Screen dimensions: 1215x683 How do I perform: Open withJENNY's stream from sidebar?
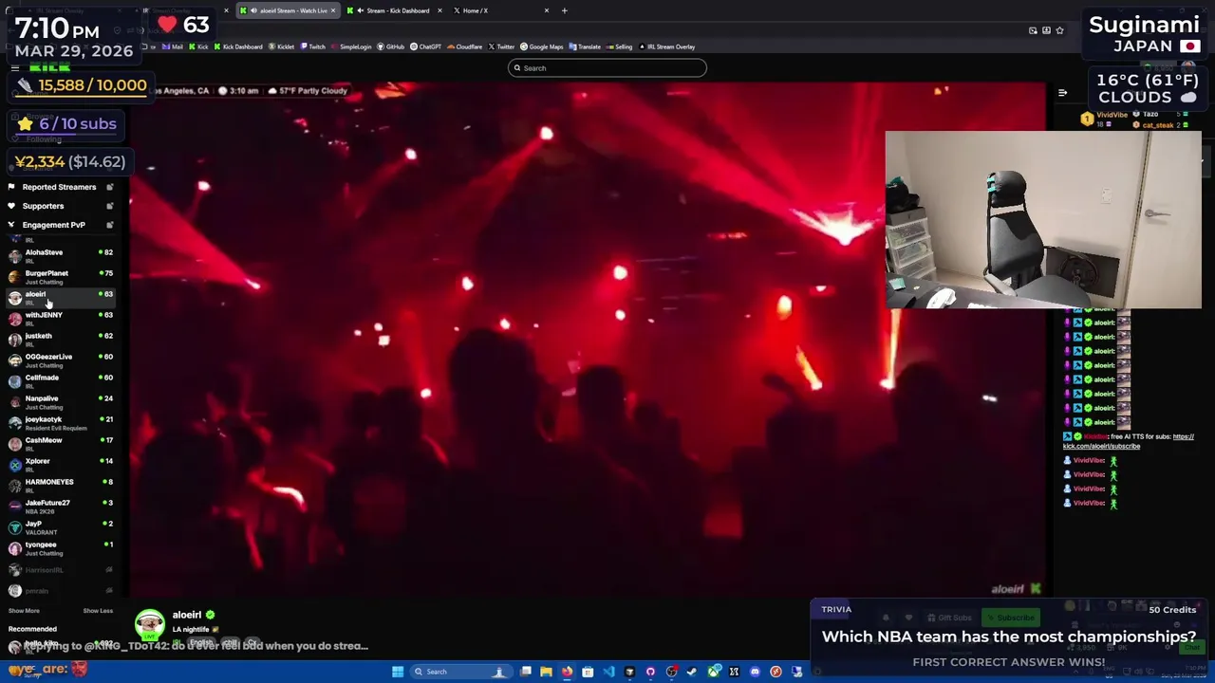[60, 318]
